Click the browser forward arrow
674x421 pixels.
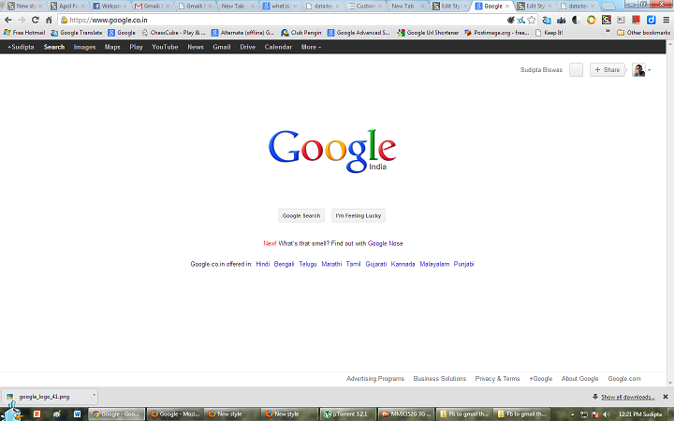click(x=22, y=20)
